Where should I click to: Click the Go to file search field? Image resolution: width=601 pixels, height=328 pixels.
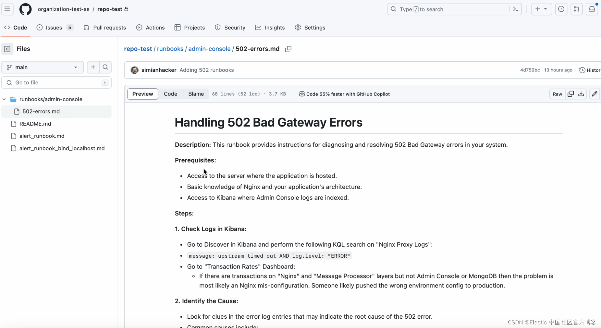point(56,83)
